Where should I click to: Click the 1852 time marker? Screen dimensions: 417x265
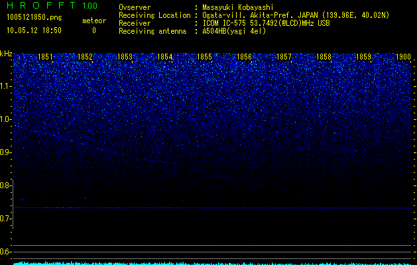pos(85,57)
